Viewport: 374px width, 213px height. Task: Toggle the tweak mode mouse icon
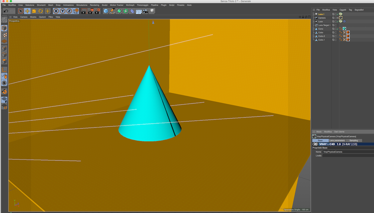4,76
